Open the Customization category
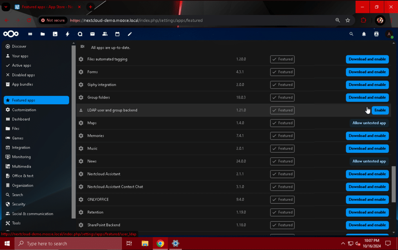 click(x=36, y=110)
